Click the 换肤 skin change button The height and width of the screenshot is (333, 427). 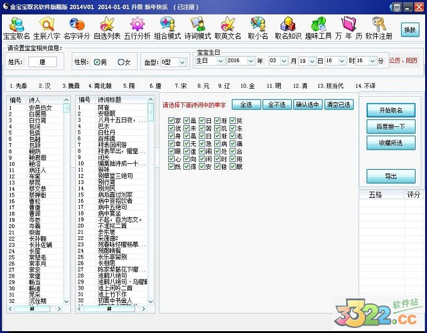click(410, 30)
